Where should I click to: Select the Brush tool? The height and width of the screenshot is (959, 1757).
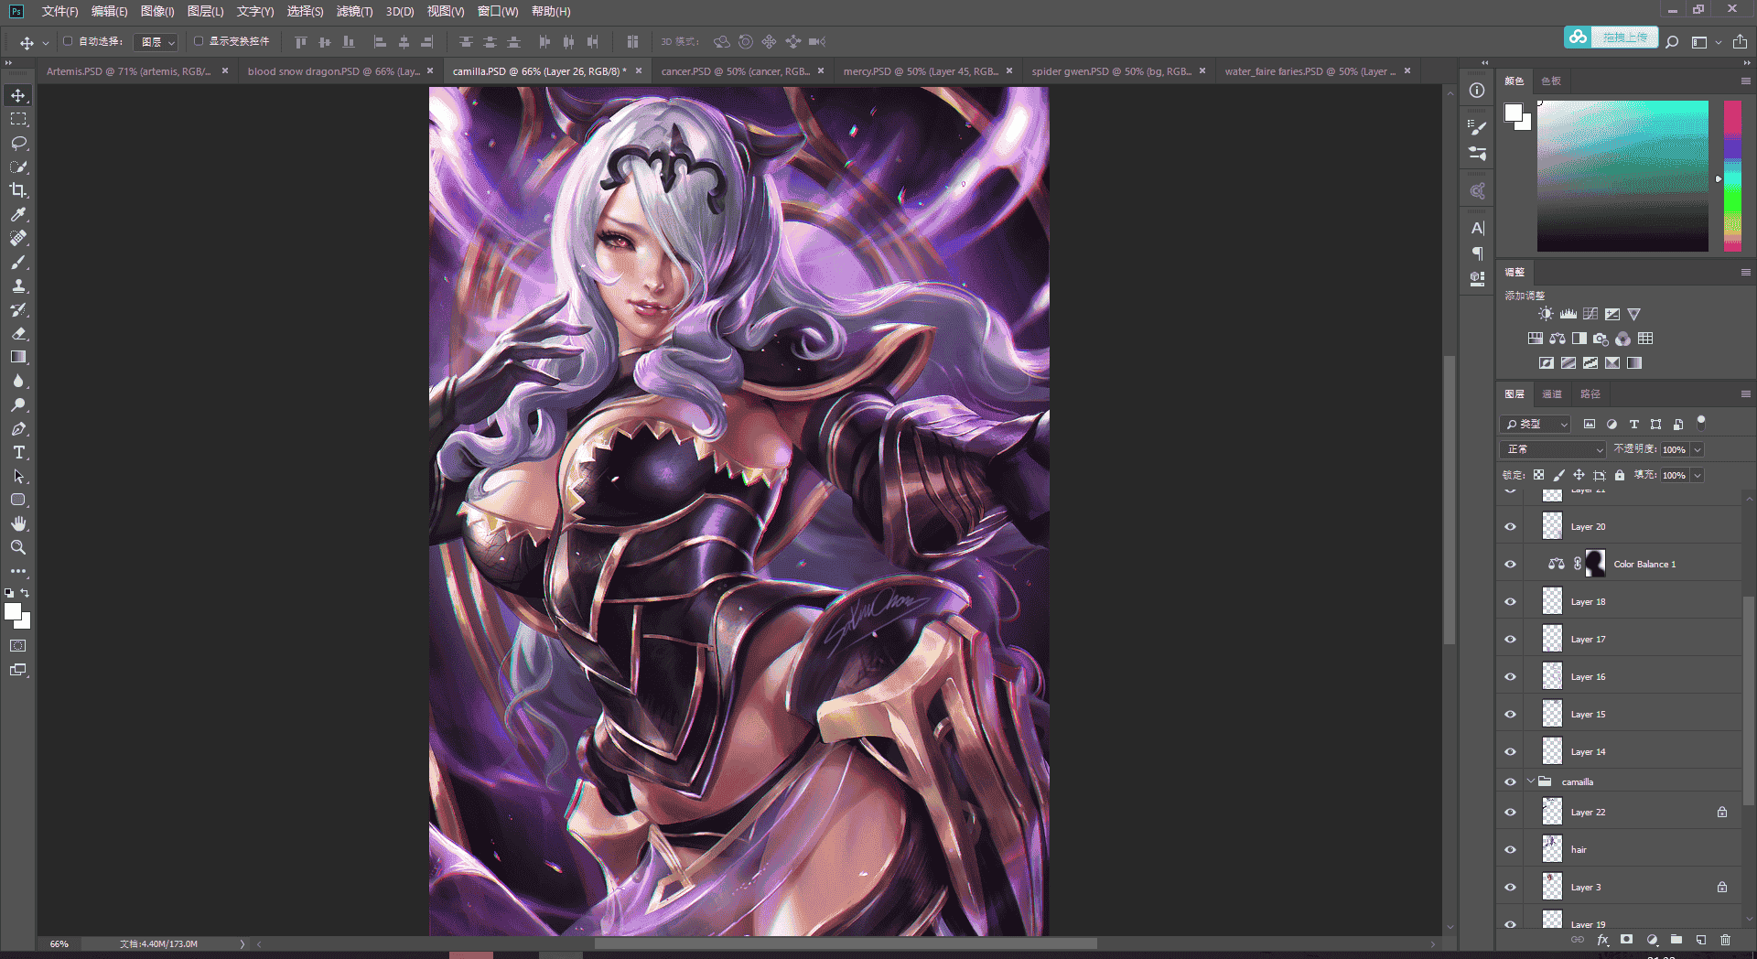[x=18, y=262]
